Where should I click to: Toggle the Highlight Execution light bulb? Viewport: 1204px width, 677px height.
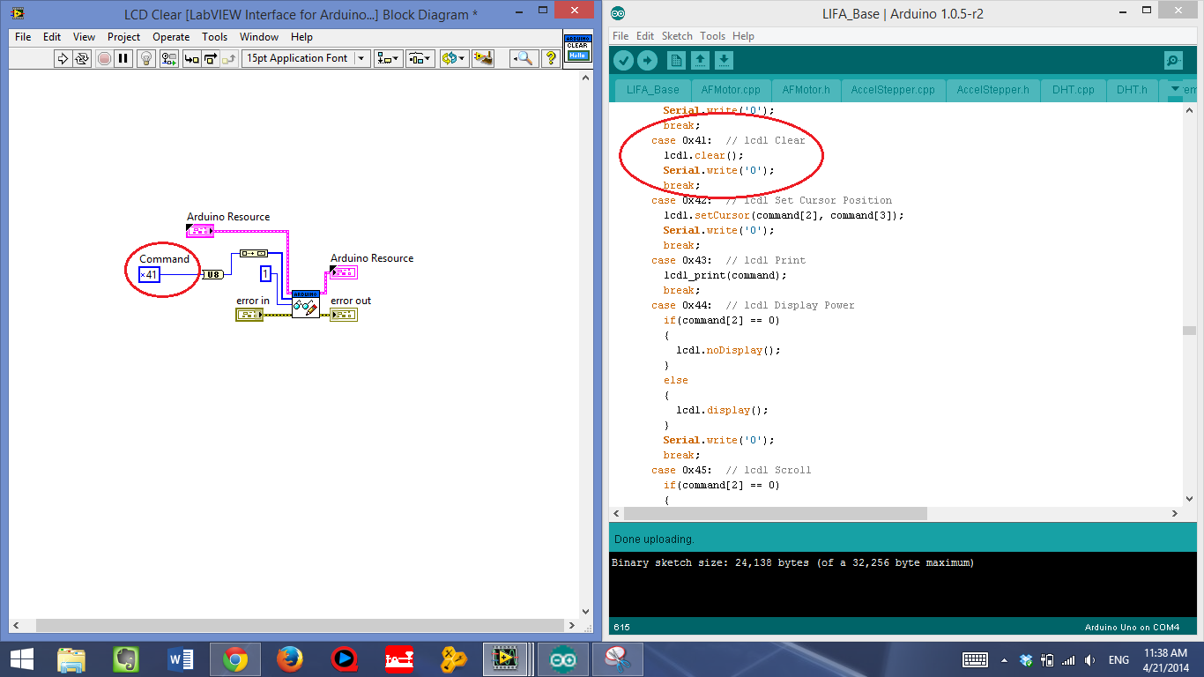(147, 58)
